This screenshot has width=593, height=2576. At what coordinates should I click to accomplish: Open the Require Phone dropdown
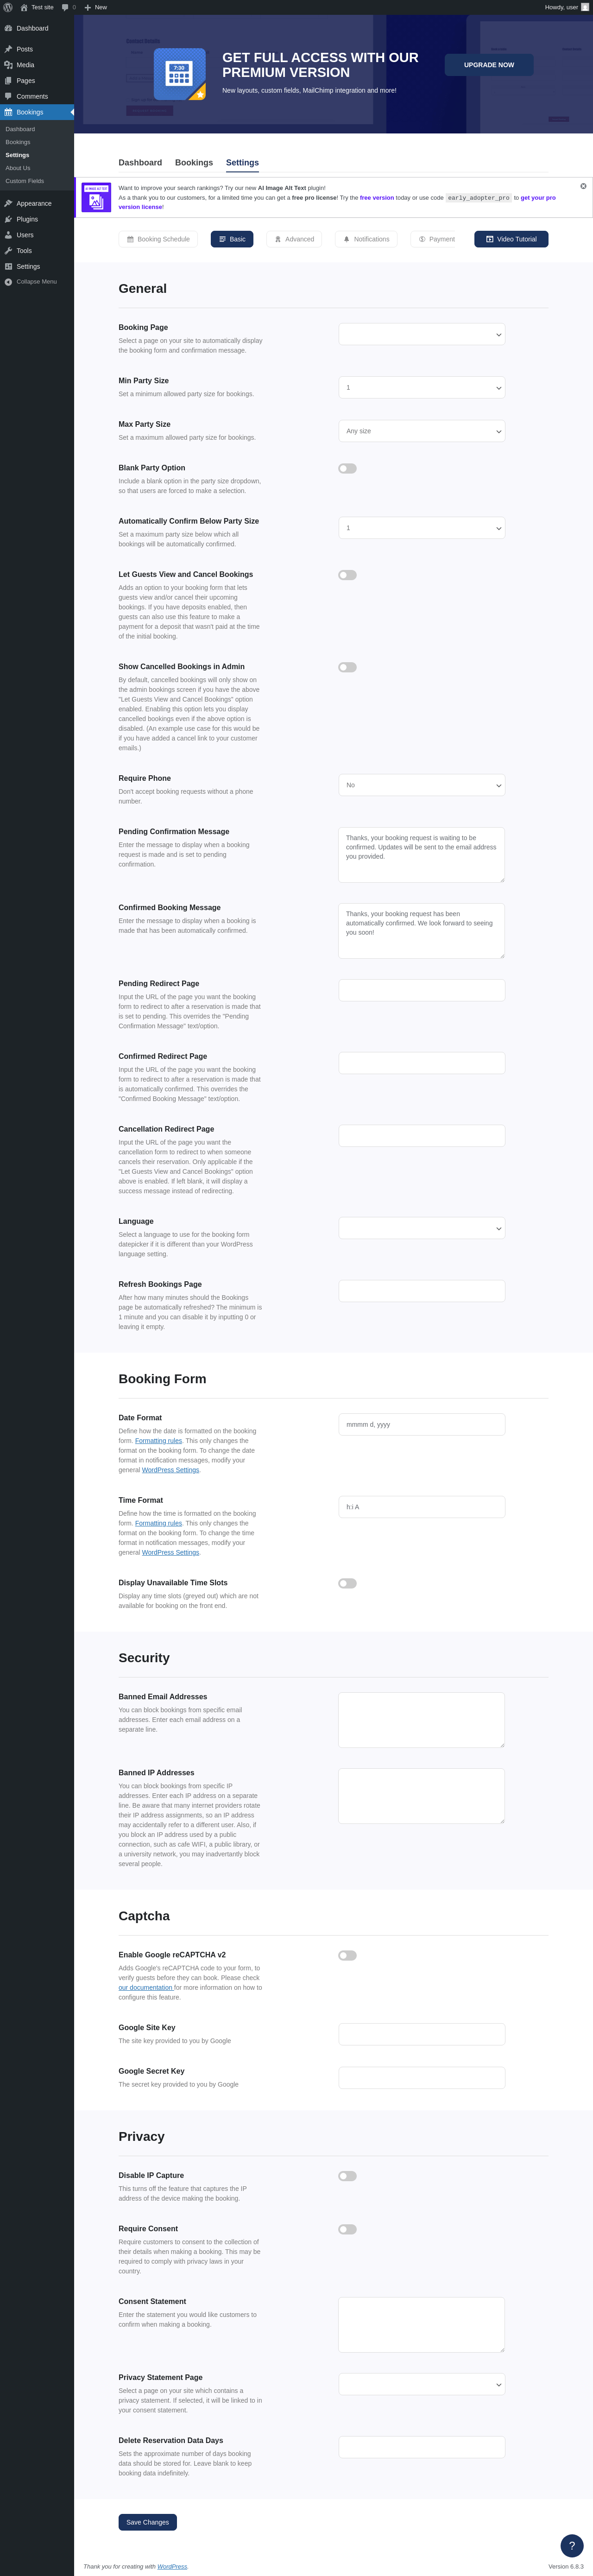(421, 785)
